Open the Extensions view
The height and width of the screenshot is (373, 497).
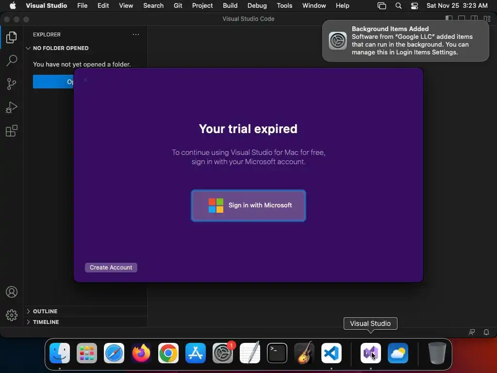[12, 131]
